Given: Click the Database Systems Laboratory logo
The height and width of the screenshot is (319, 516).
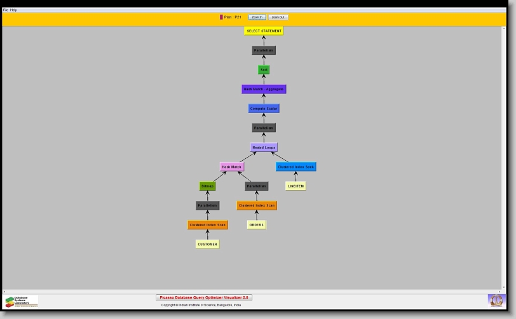Looking at the screenshot, I should [22, 301].
